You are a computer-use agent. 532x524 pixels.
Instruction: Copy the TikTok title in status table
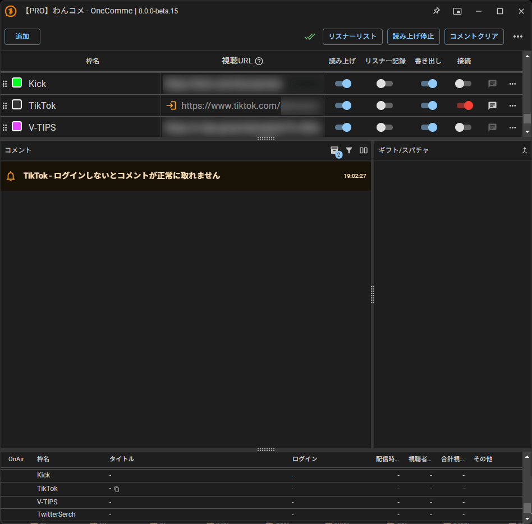click(x=116, y=489)
